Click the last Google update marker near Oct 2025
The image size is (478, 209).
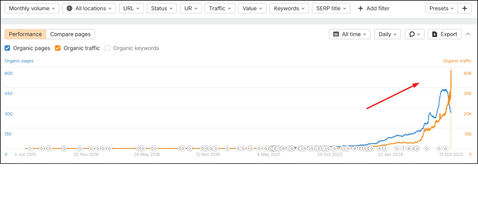pyautogui.click(x=445, y=148)
